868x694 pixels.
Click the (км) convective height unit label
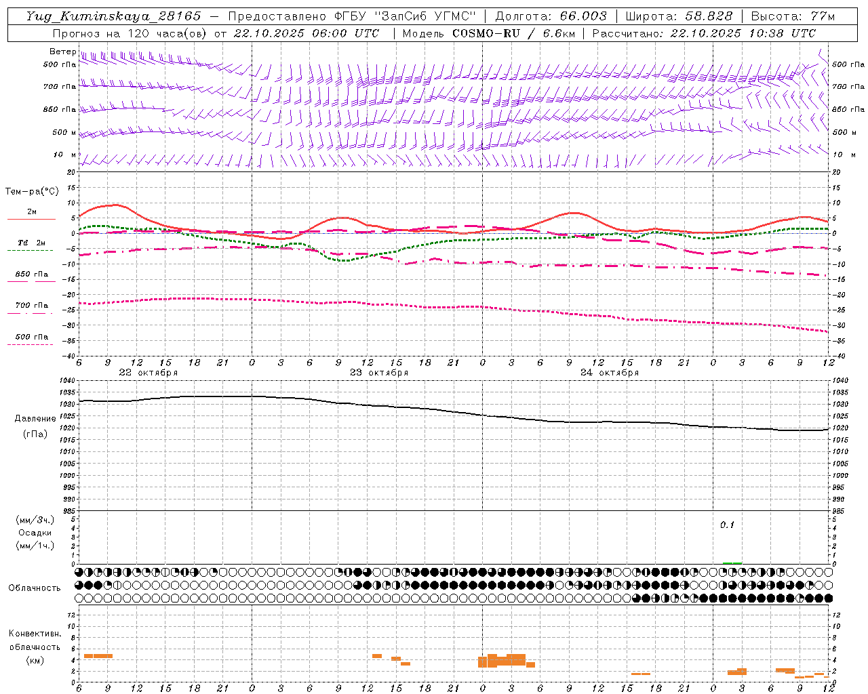click(x=35, y=660)
